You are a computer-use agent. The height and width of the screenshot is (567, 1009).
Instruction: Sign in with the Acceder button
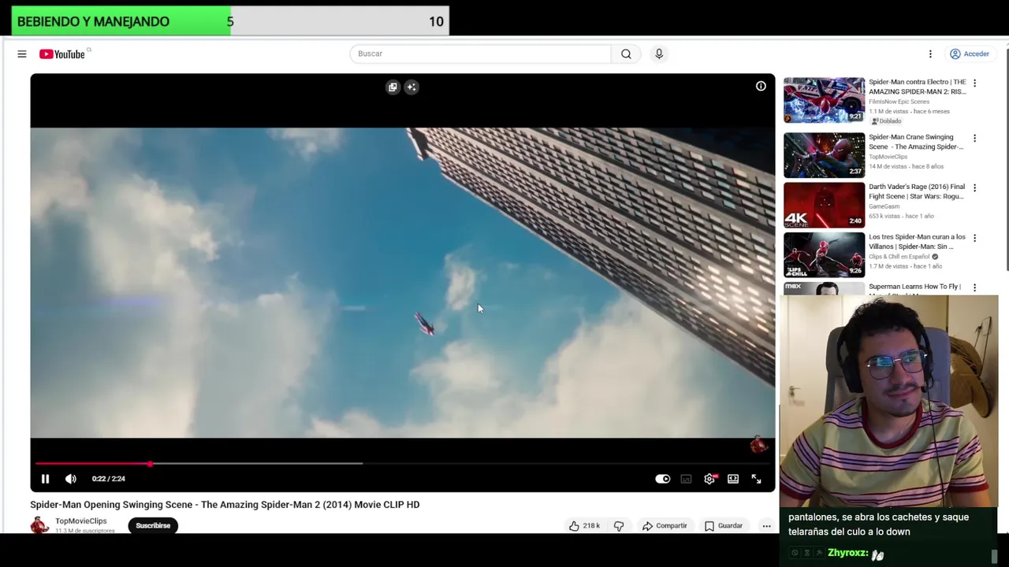(969, 54)
